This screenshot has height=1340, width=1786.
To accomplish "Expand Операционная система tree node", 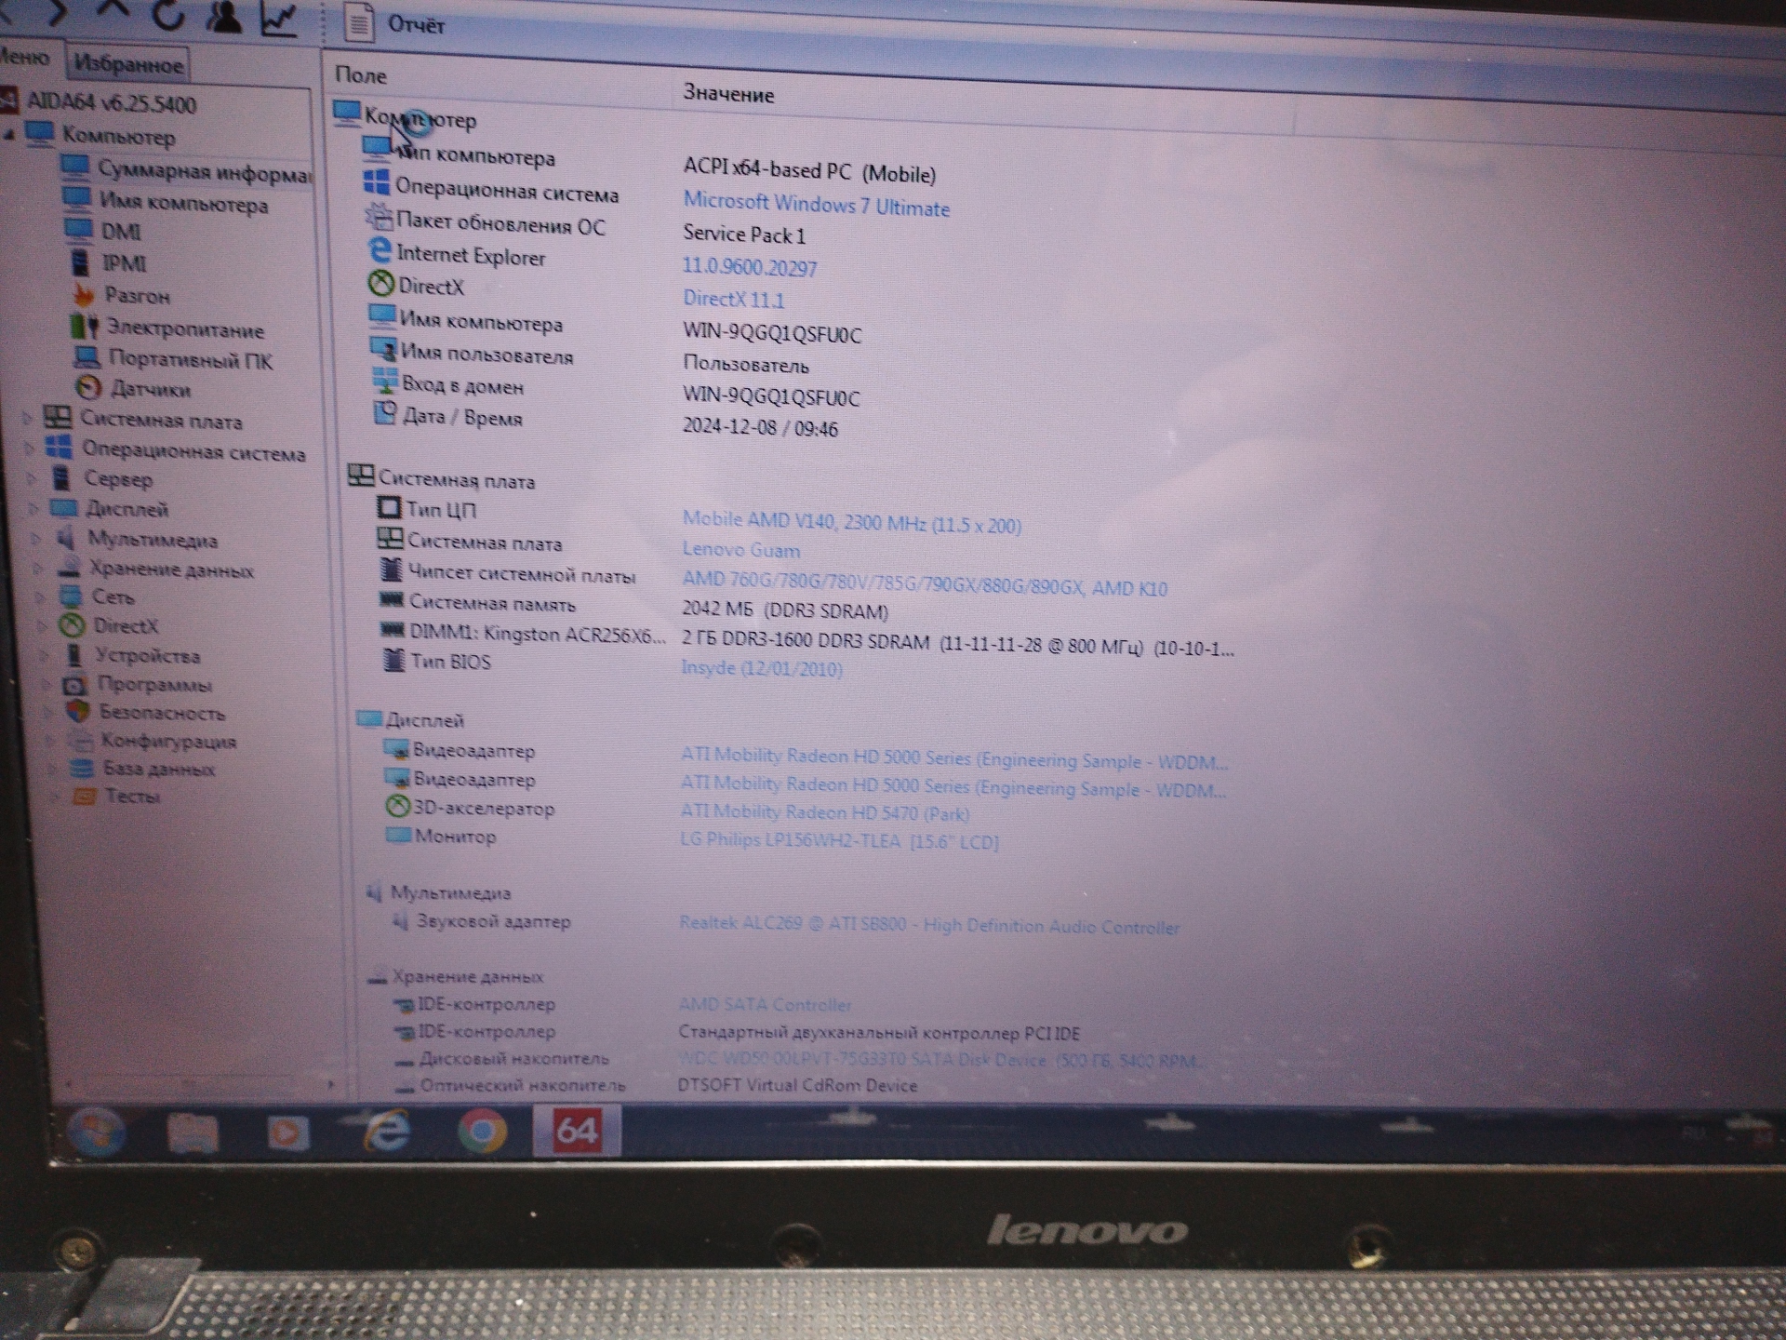I will pyautogui.click(x=29, y=449).
